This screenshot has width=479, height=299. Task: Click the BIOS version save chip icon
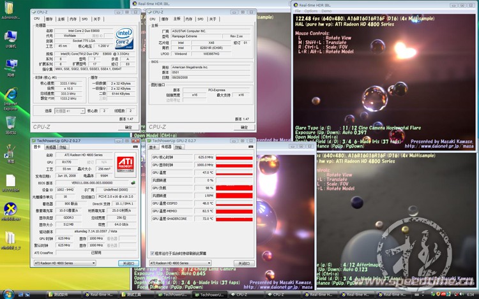point(133,182)
